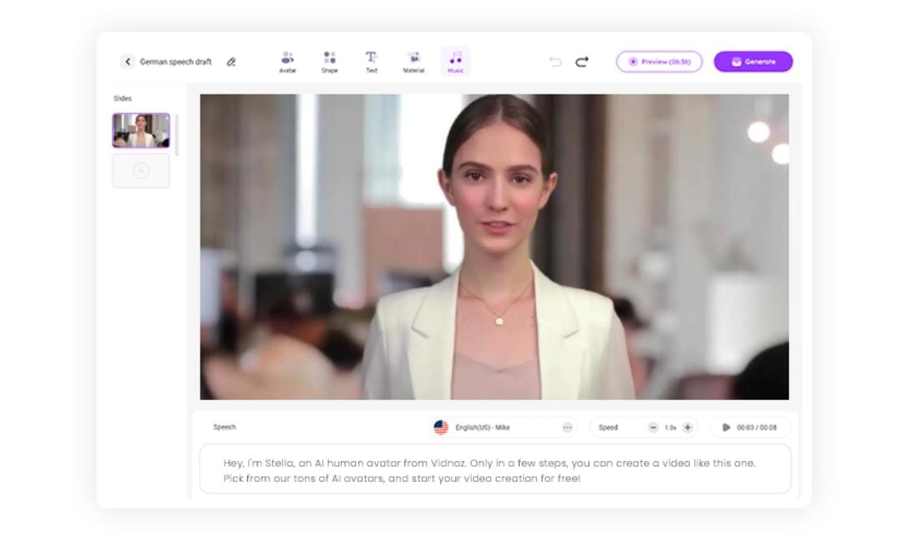Click the redo arrow
This screenshot has height=543, width=902.
582,62
